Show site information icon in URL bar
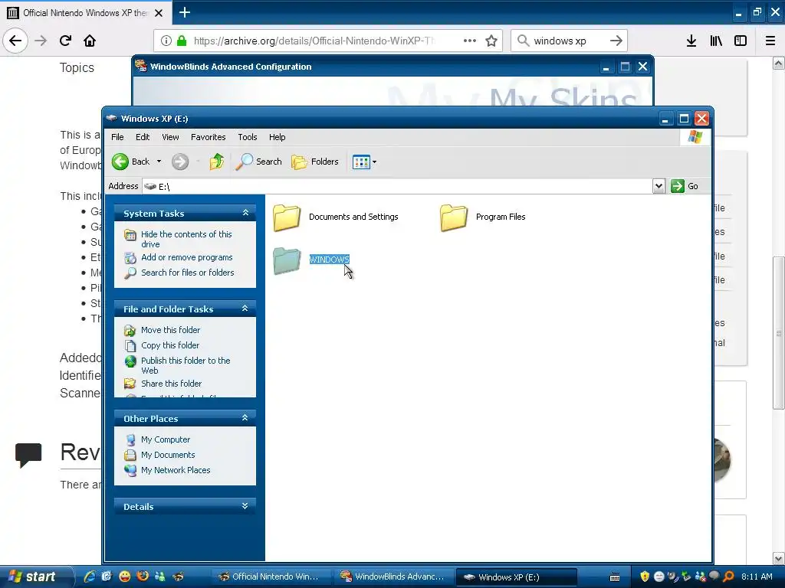This screenshot has width=785, height=588. coord(166,41)
